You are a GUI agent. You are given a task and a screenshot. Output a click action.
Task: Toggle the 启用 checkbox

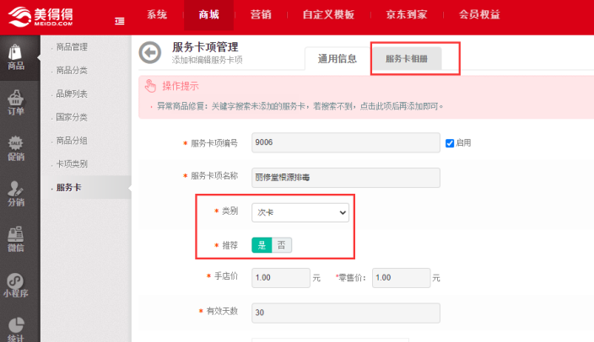(450, 143)
